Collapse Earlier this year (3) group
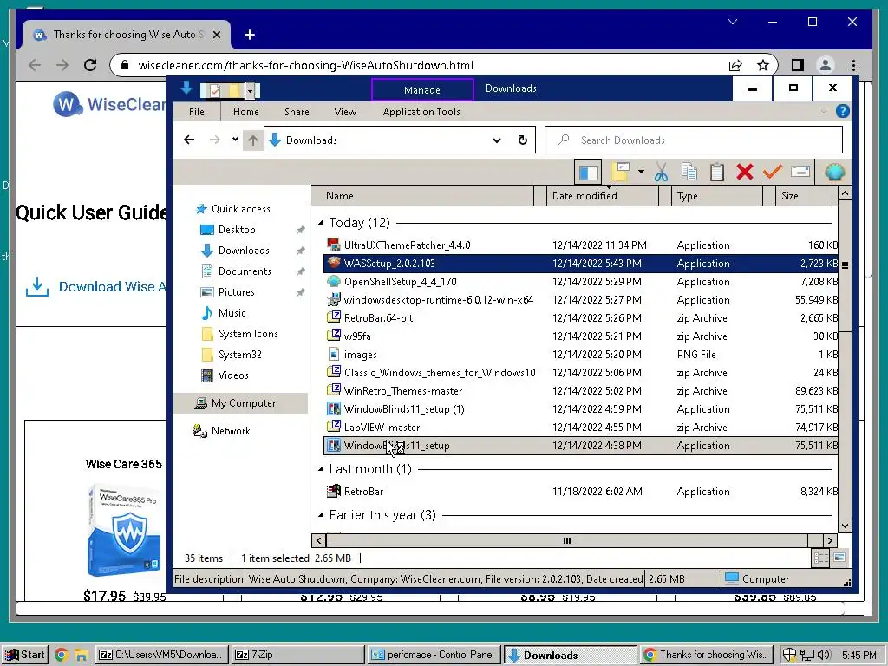888x666 pixels. click(x=321, y=515)
